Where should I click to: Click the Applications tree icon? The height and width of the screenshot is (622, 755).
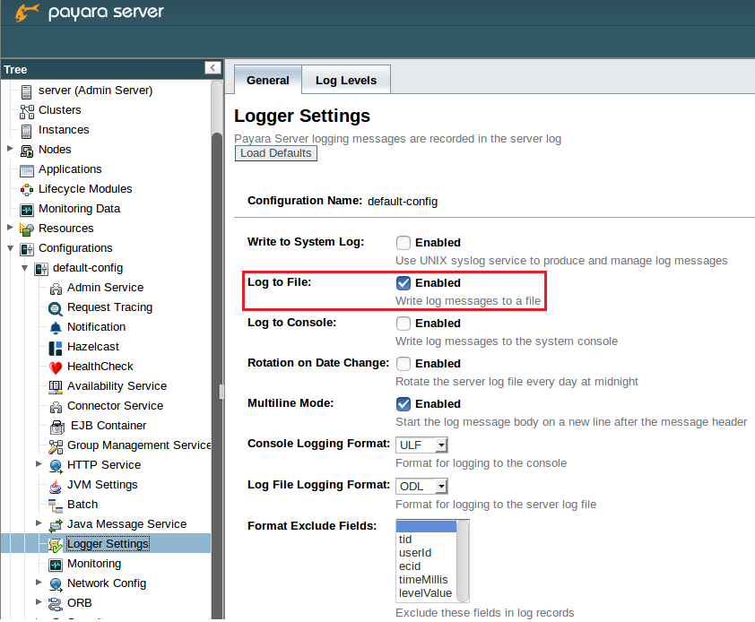pos(27,170)
